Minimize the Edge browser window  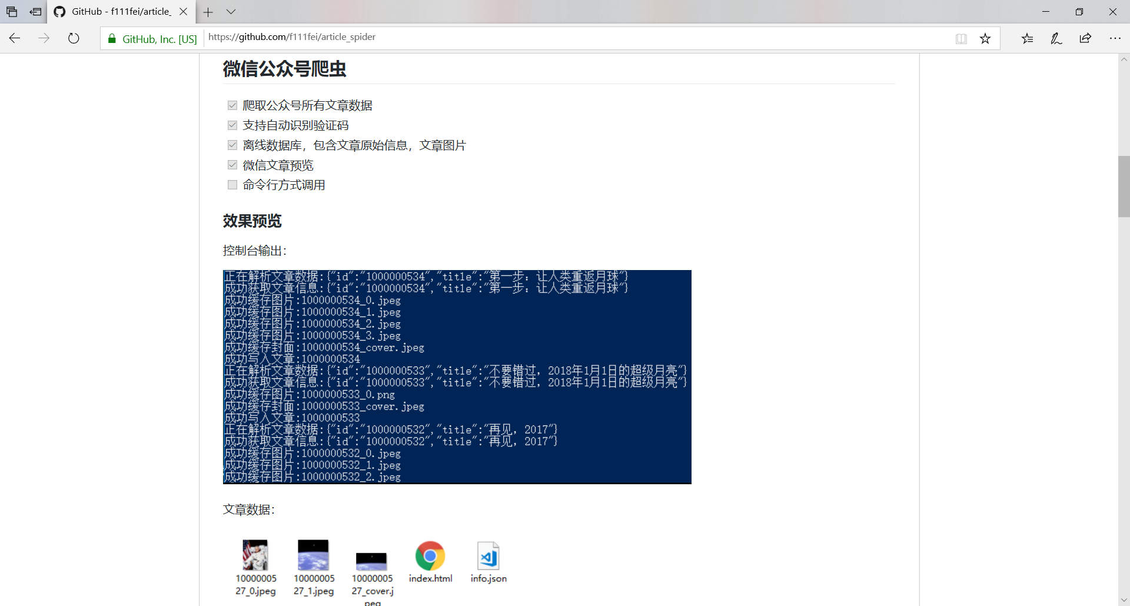click(1046, 12)
